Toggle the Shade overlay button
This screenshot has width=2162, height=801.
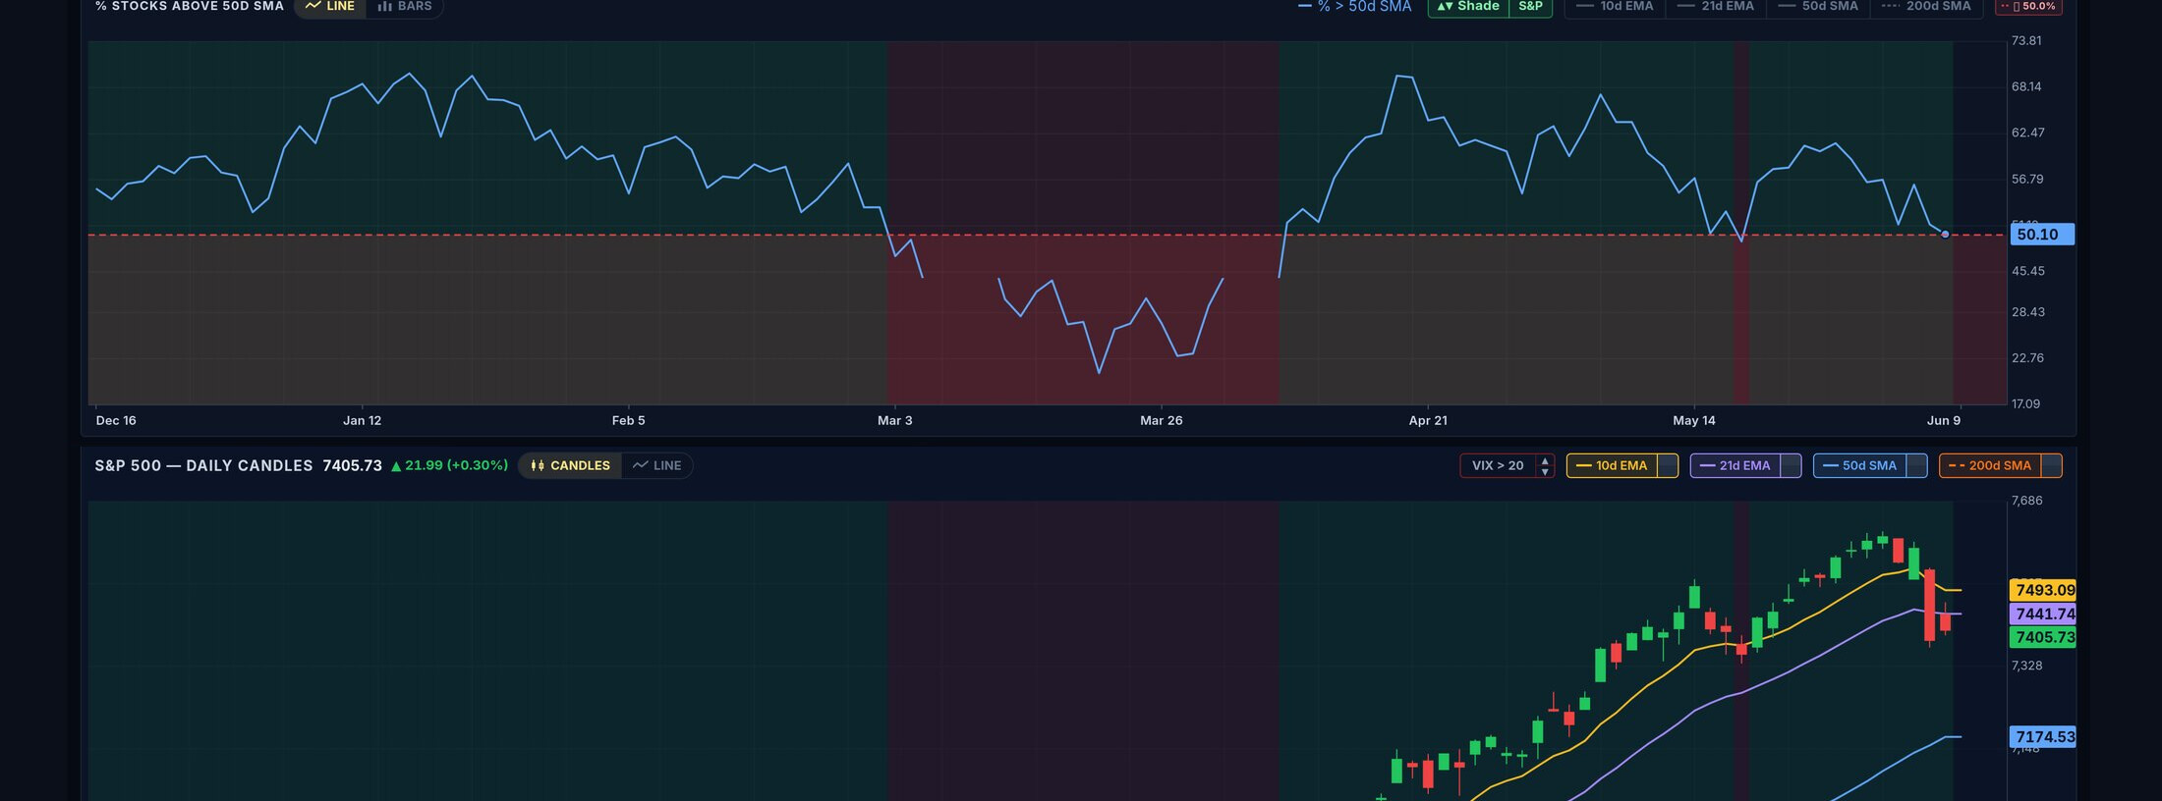(x=1468, y=7)
